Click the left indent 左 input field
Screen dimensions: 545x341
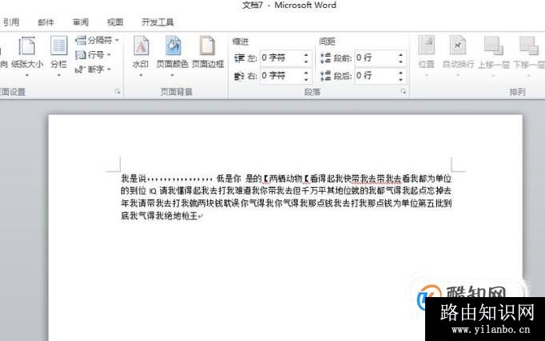tap(280, 57)
